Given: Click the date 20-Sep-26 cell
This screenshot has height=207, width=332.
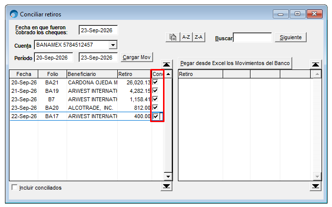Looking at the screenshot, I should point(24,82).
